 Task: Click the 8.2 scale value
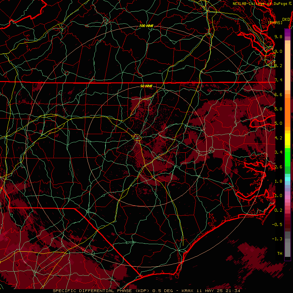pos(278,65)
